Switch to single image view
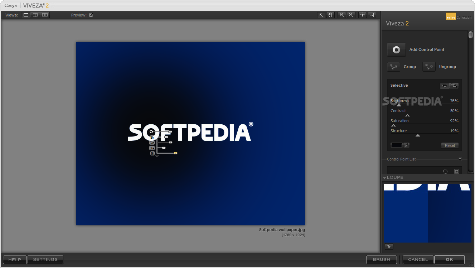 point(26,15)
